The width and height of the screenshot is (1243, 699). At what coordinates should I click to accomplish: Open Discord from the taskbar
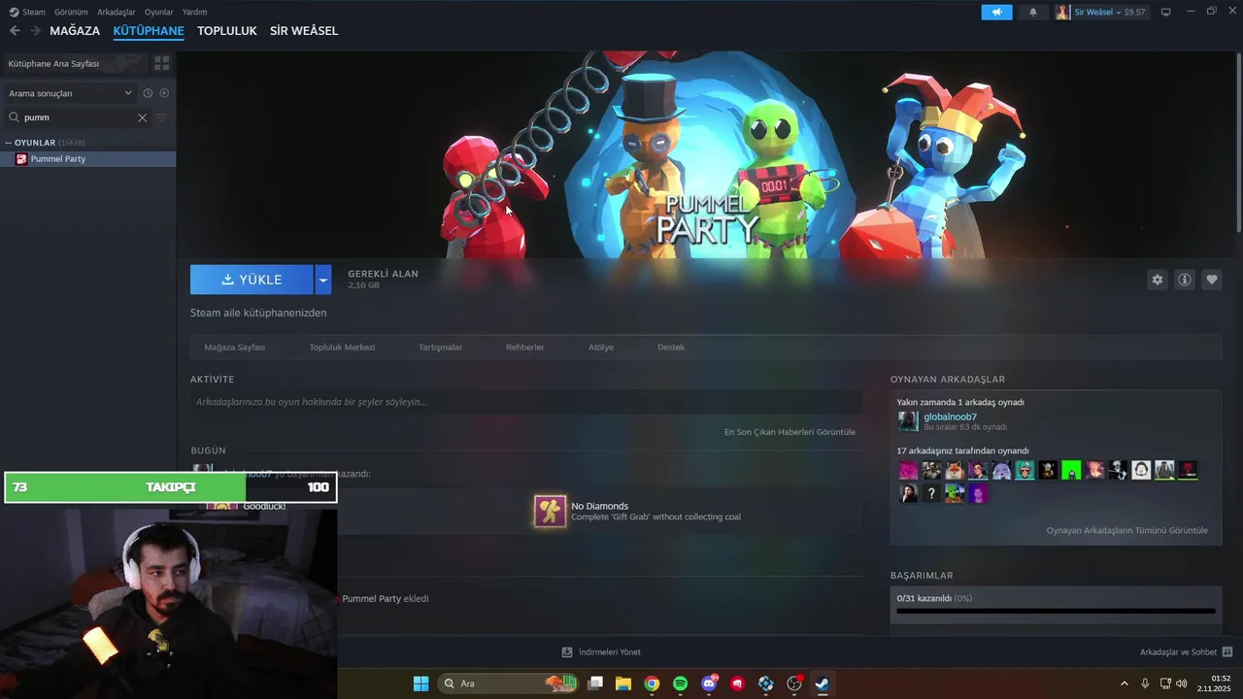pyautogui.click(x=709, y=683)
